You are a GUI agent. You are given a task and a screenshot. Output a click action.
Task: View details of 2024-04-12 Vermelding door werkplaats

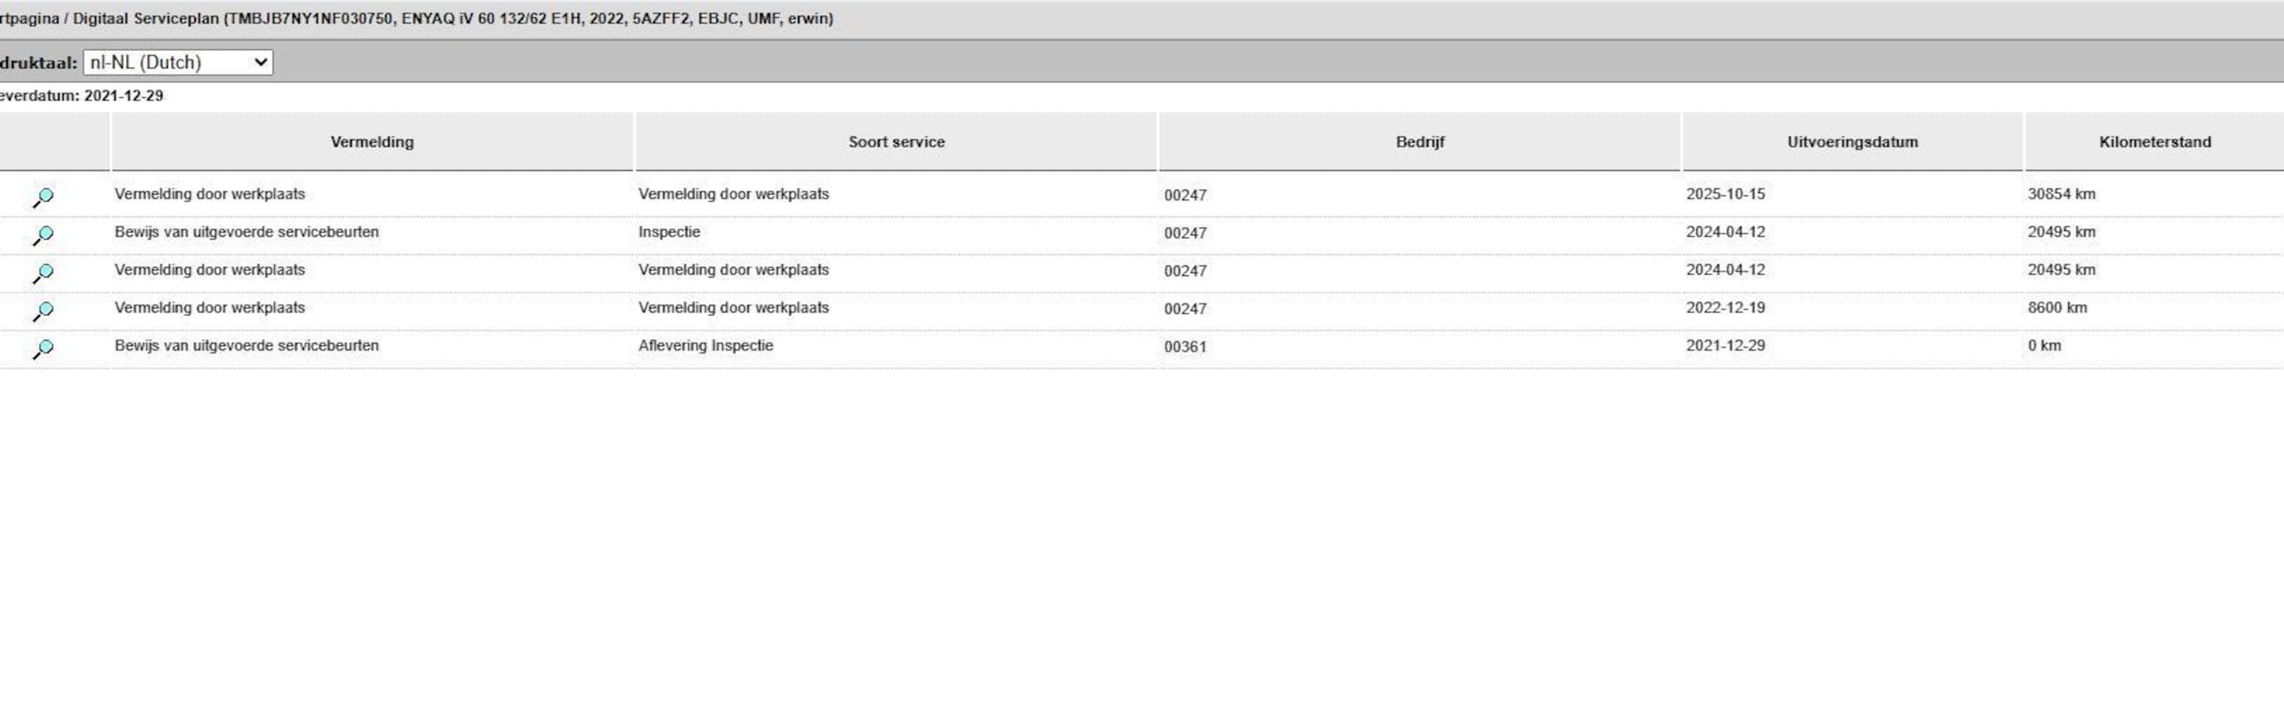(42, 273)
